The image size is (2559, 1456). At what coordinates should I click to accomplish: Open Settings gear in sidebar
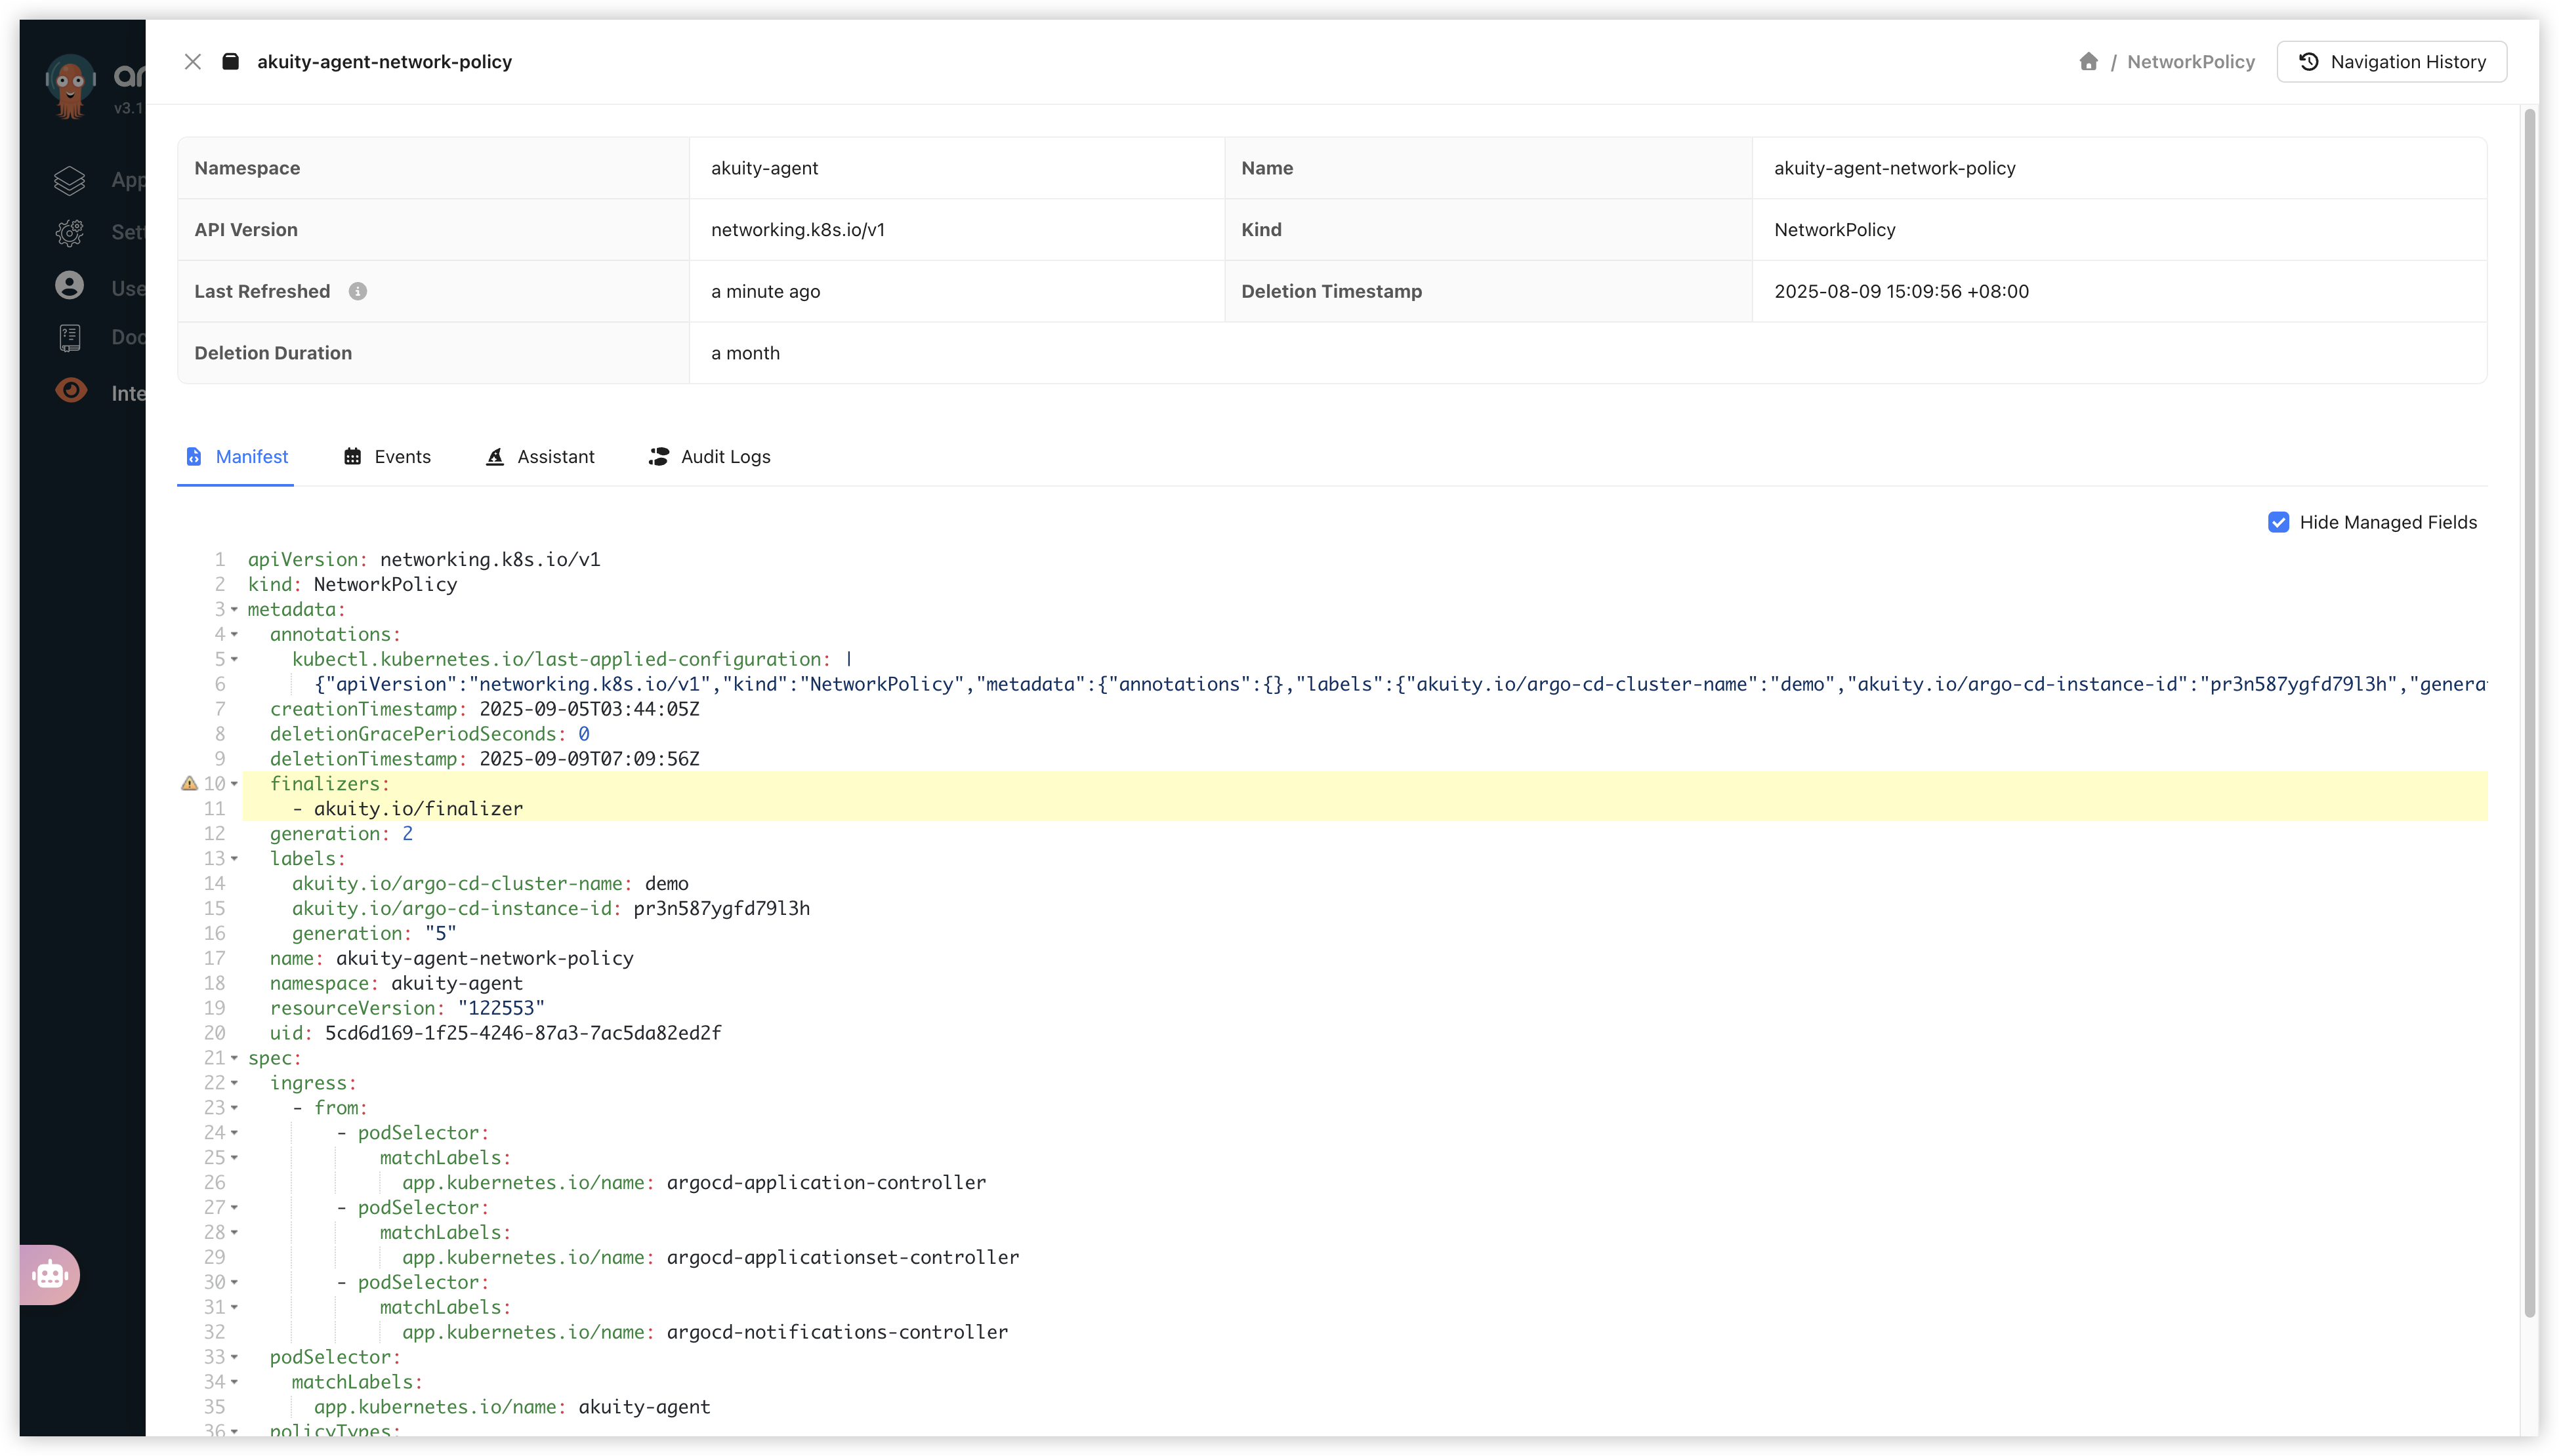(69, 232)
